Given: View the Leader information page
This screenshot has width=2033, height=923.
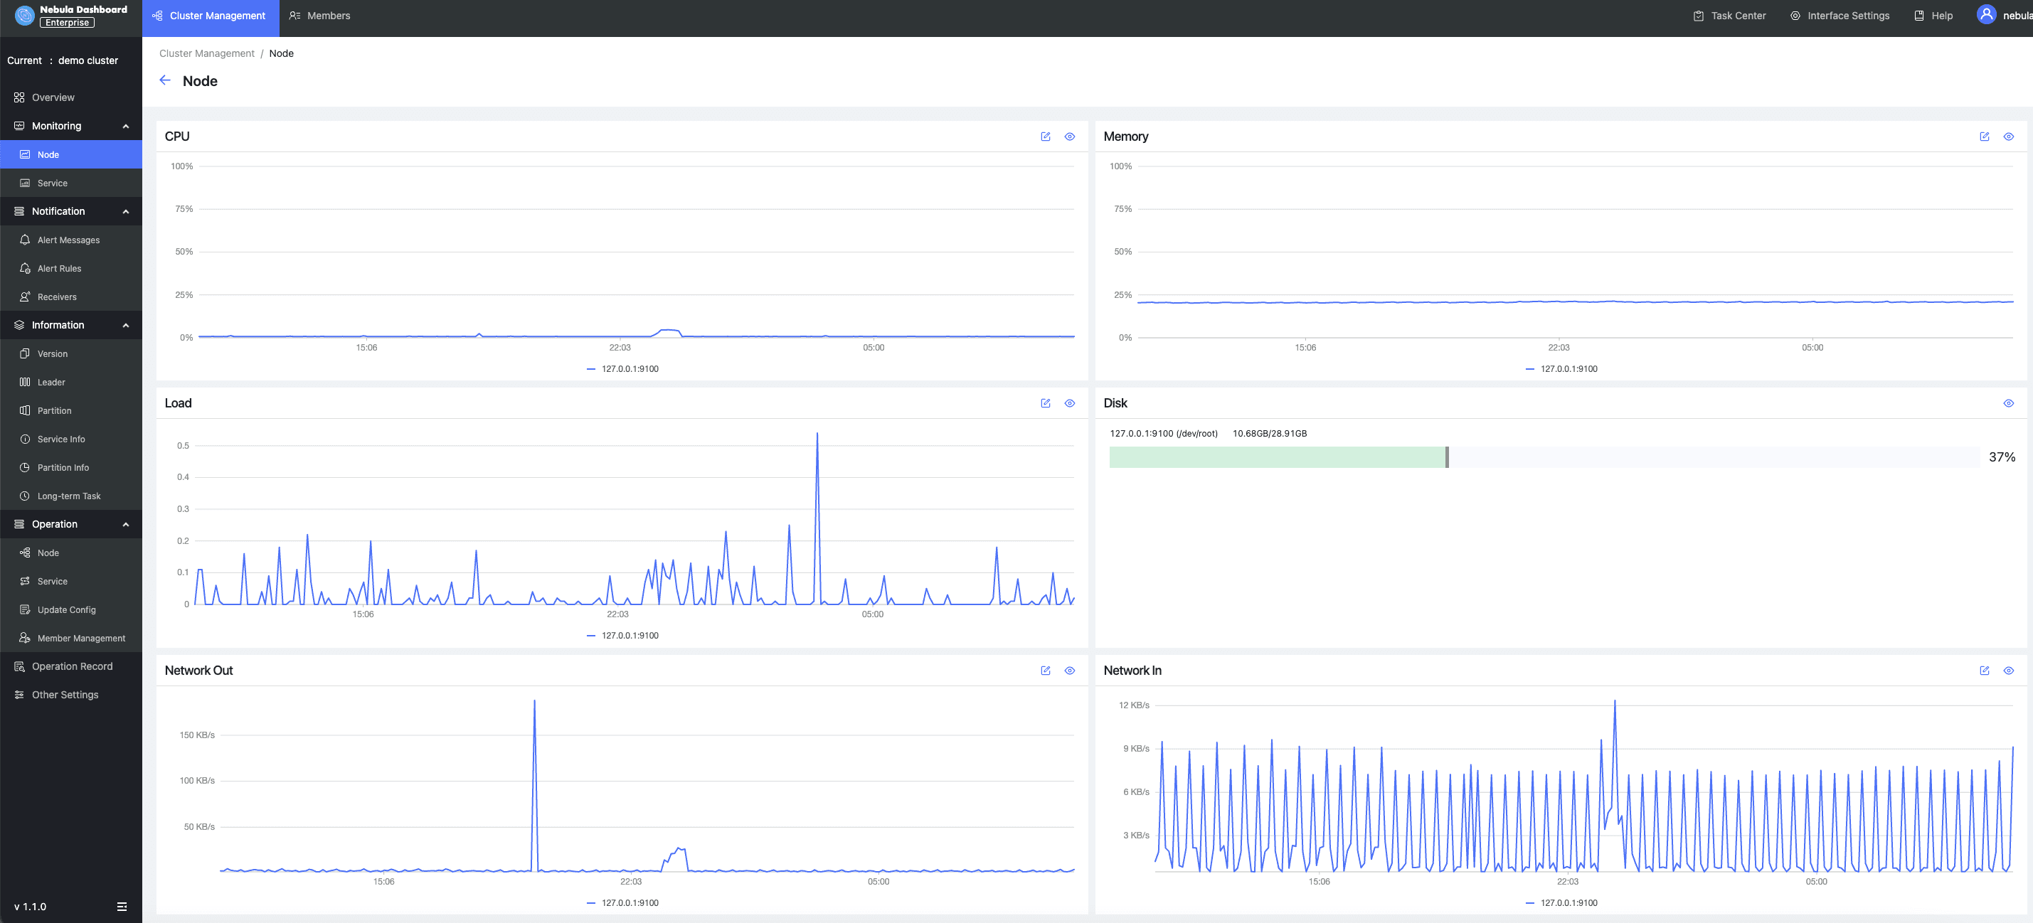Looking at the screenshot, I should (x=51, y=382).
